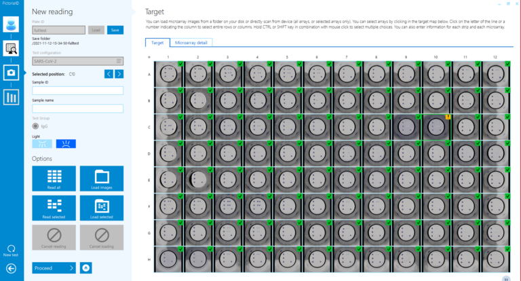Go to next selected position arrow
The image size is (521, 281).
(119, 74)
